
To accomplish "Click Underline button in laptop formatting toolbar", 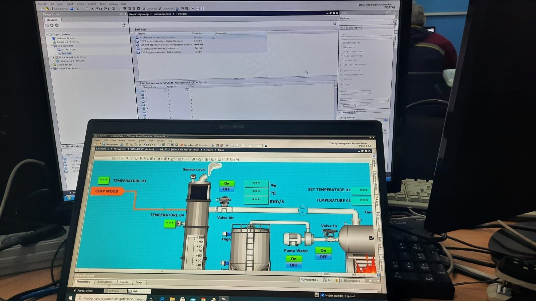I will click(136, 159).
